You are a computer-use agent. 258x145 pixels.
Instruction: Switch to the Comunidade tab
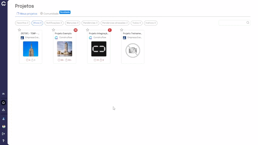[49, 14]
